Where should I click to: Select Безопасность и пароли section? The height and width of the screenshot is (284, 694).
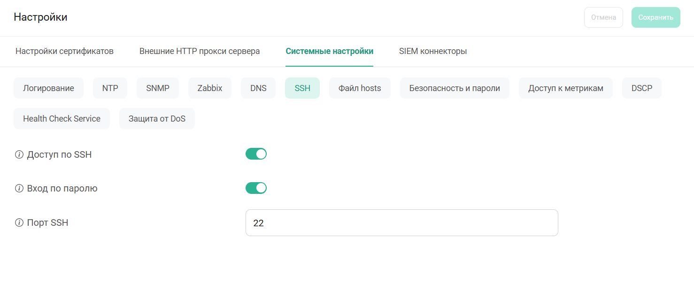click(455, 88)
